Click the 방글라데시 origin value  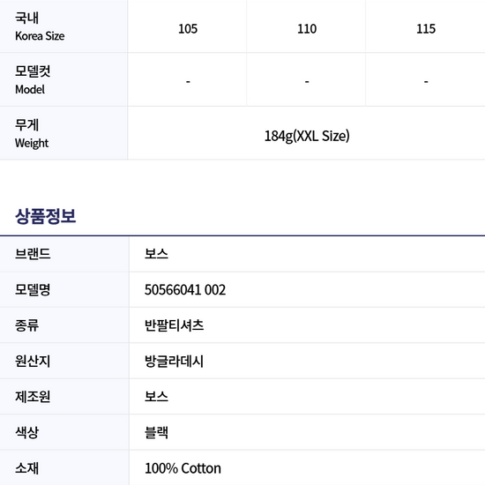[x=174, y=361]
